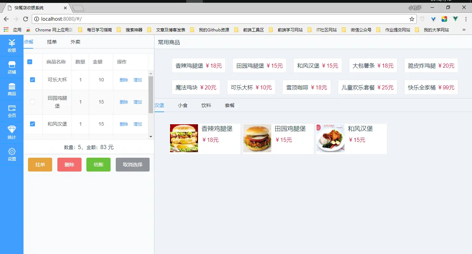Click the Vue devtools extension icon

coord(455,19)
